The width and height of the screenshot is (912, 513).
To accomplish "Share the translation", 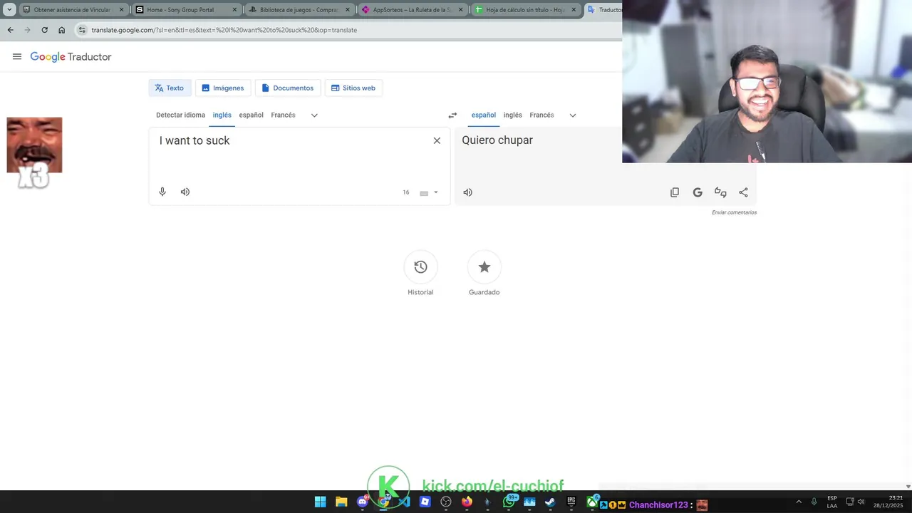I will (x=743, y=192).
